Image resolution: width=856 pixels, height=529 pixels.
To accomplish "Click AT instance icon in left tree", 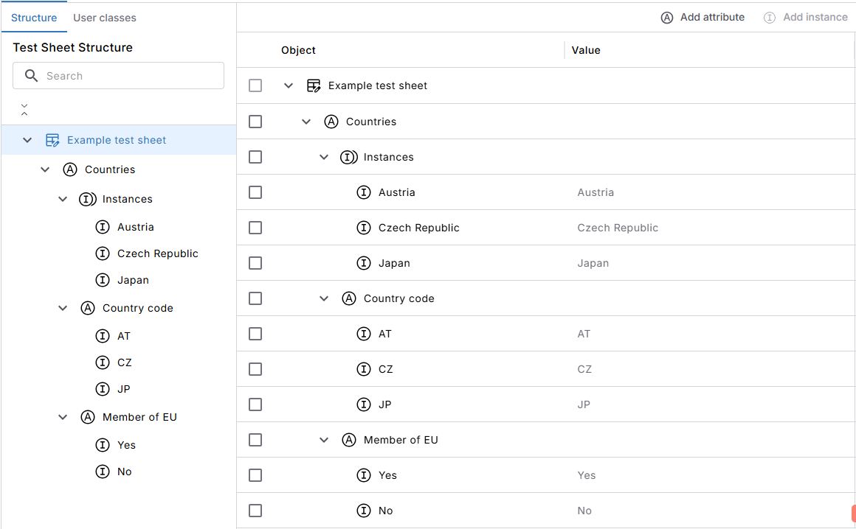I will point(103,335).
